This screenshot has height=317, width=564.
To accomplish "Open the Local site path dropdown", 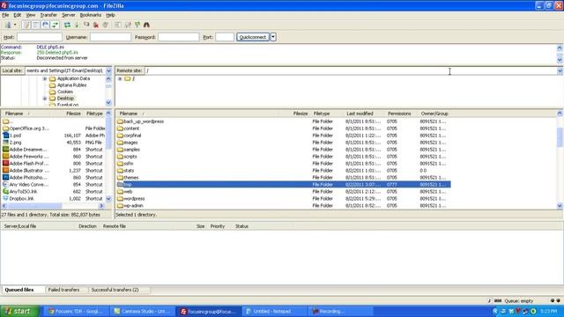I will (108, 70).
